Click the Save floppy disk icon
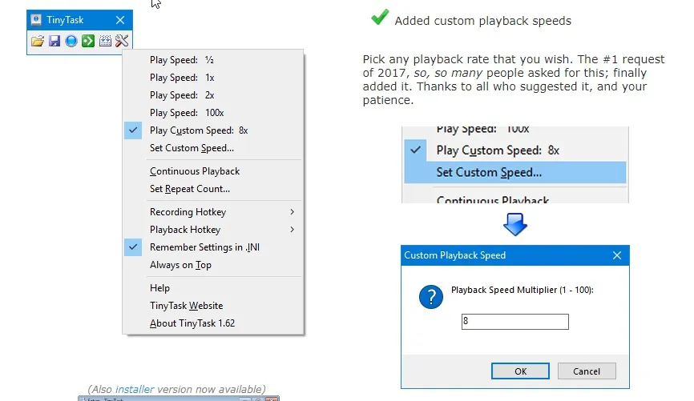 click(x=54, y=41)
